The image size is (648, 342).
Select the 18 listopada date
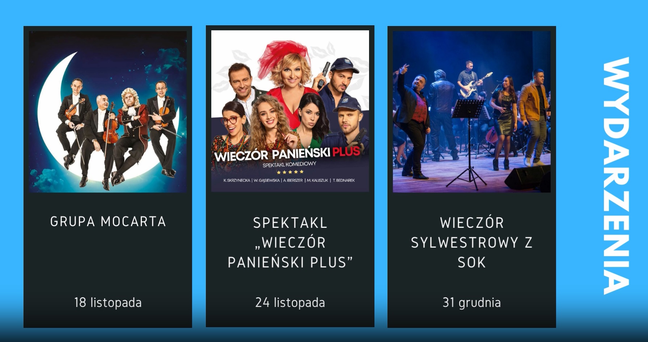point(108,303)
